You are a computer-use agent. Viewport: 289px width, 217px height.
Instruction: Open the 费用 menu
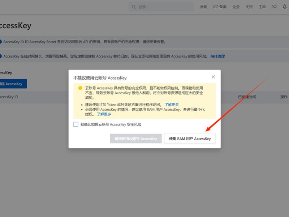204,7
